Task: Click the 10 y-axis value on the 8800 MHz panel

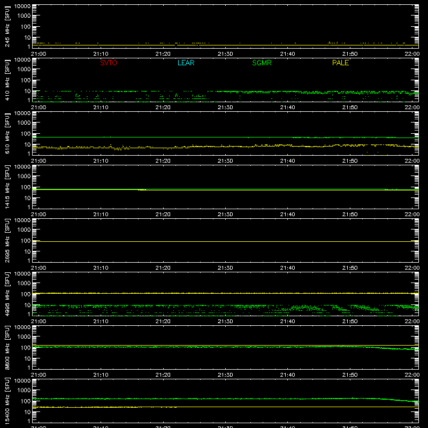Action: pos(27,358)
